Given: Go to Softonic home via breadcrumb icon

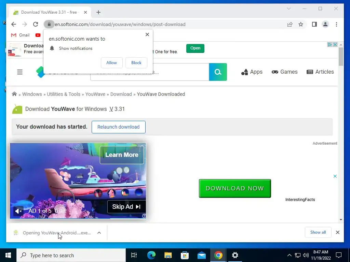Looking at the screenshot, I should (x=14, y=94).
